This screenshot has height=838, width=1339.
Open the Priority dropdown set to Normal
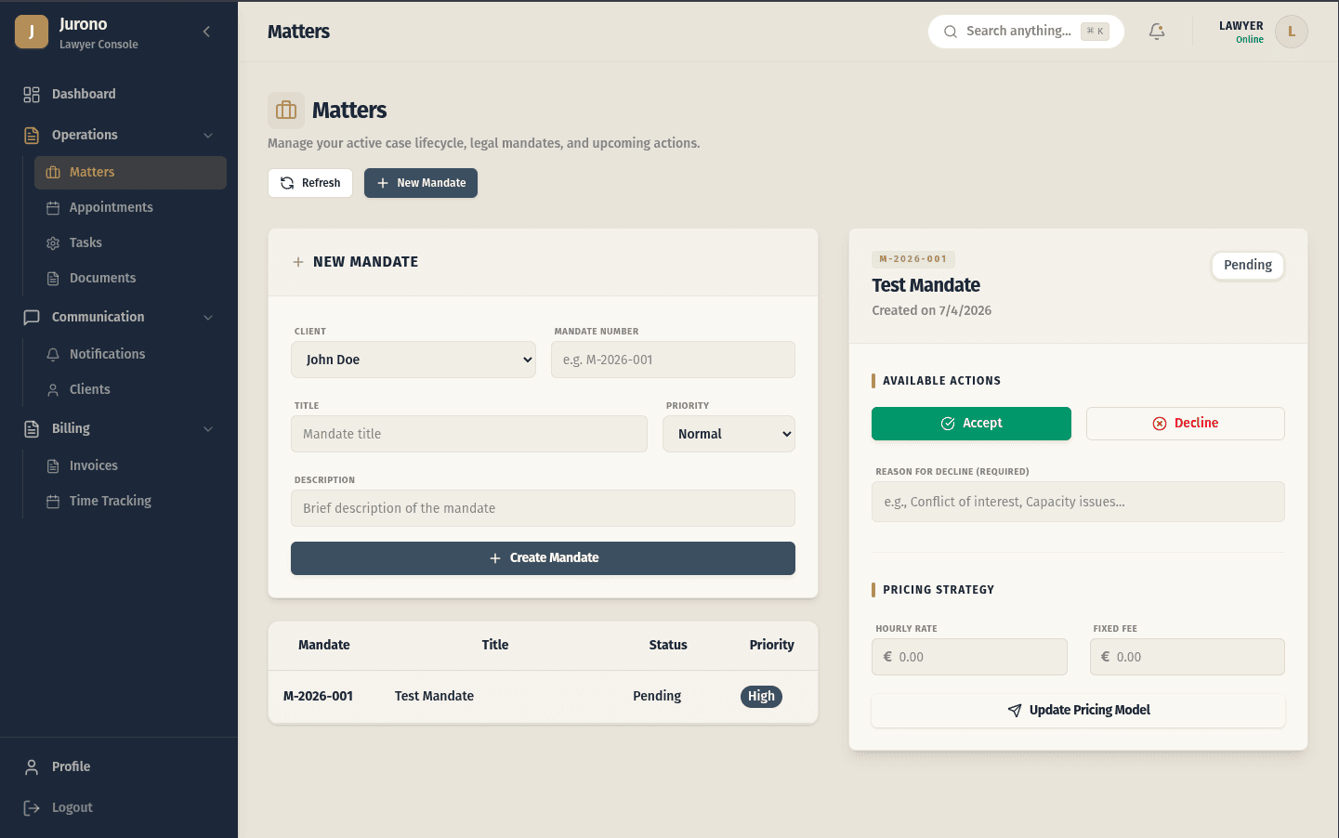coord(729,434)
